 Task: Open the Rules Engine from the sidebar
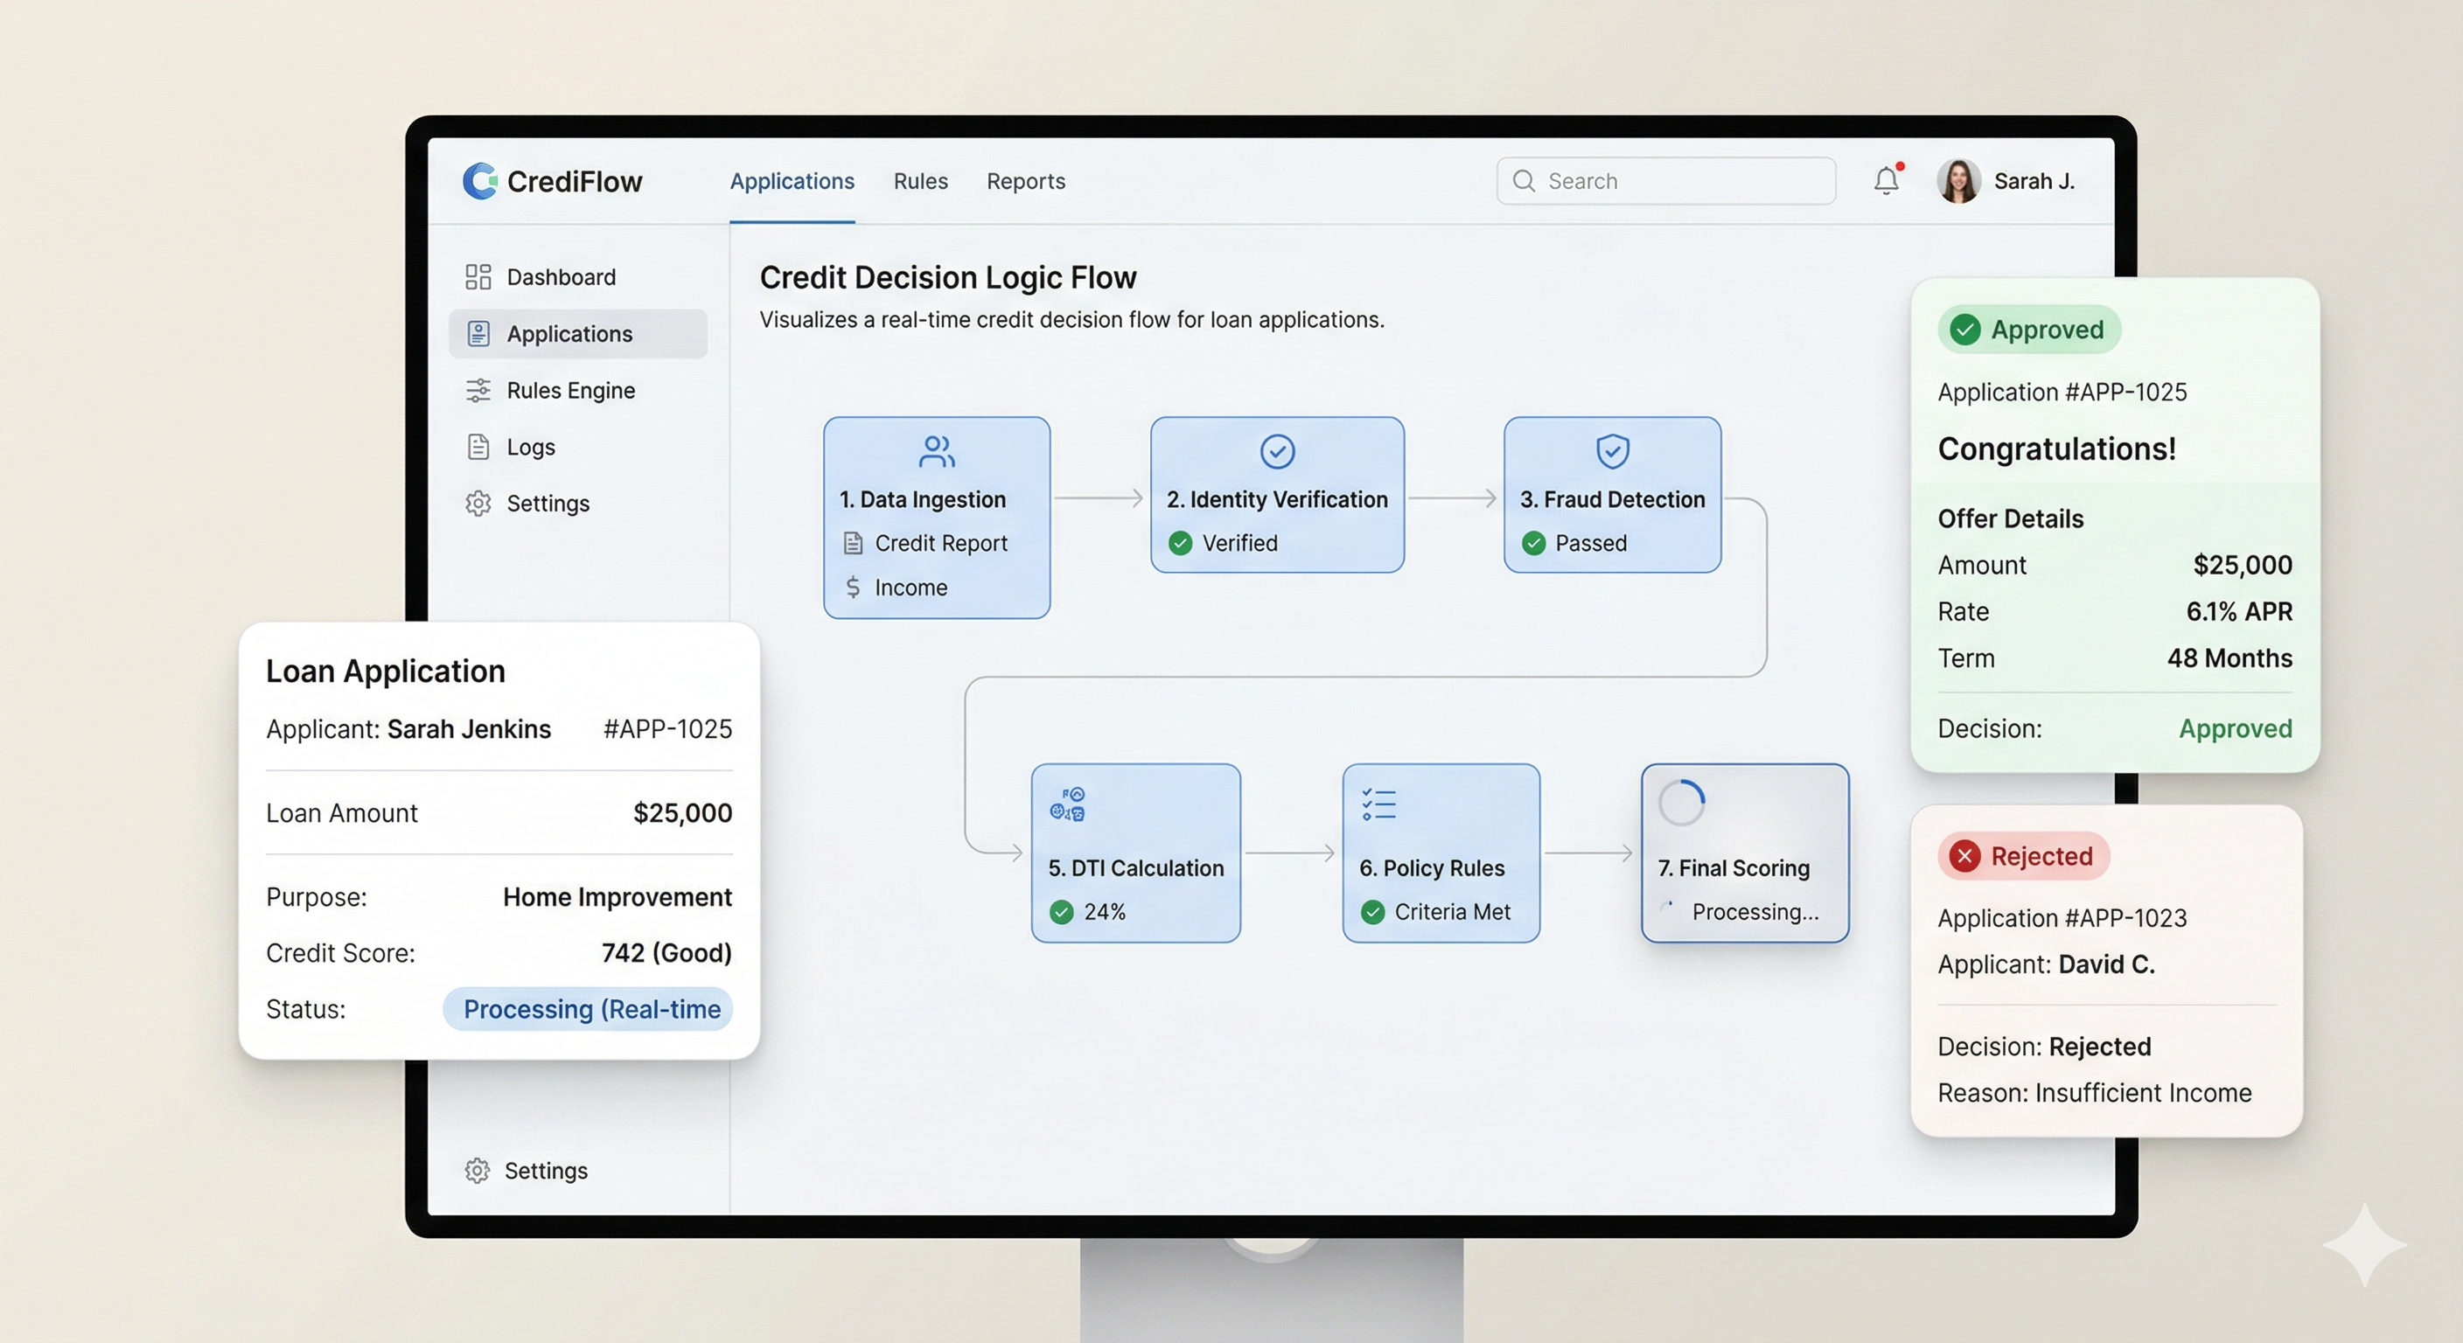point(478,390)
